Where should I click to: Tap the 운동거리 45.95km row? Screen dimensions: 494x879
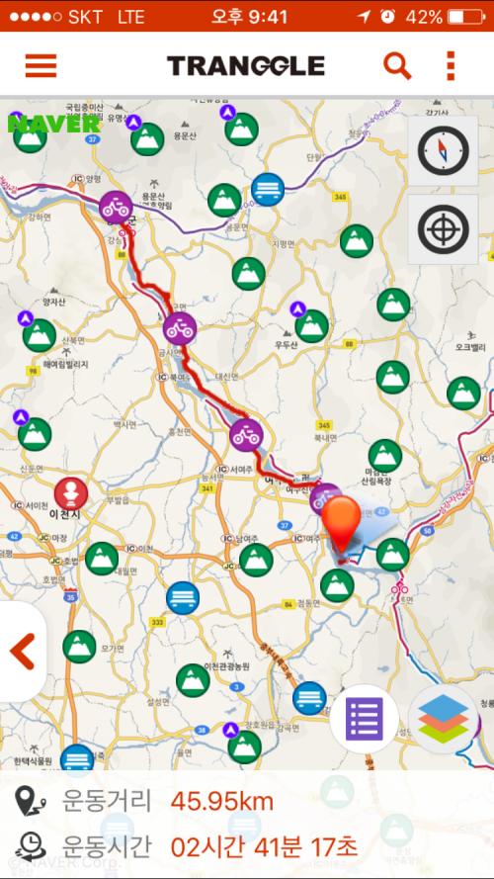tap(247, 801)
